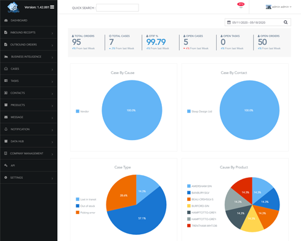Click the API key icon
This screenshot has width=301, height=241.
[x=6, y=165]
